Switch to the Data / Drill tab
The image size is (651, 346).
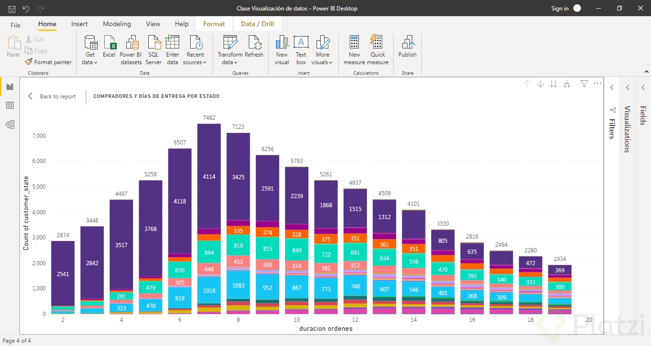point(257,24)
